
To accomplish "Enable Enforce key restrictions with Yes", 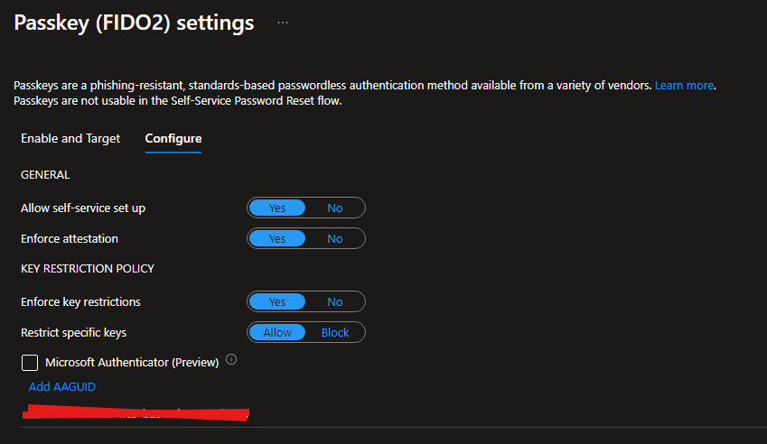I will click(277, 302).
